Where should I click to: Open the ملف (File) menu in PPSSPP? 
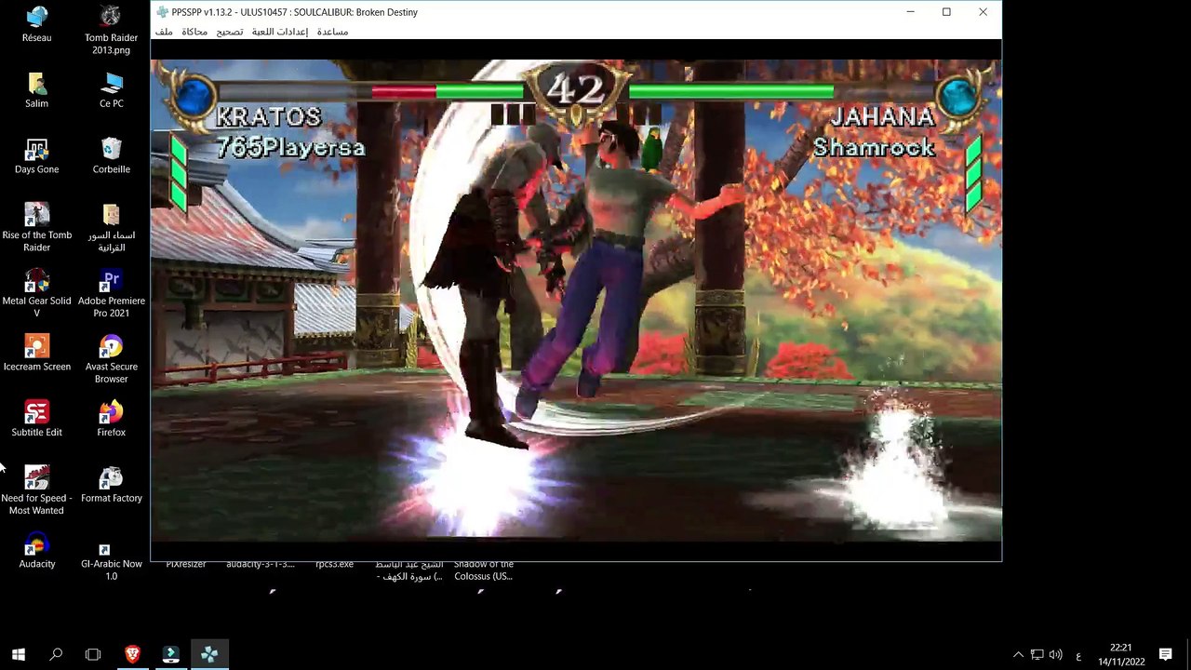pos(164,32)
